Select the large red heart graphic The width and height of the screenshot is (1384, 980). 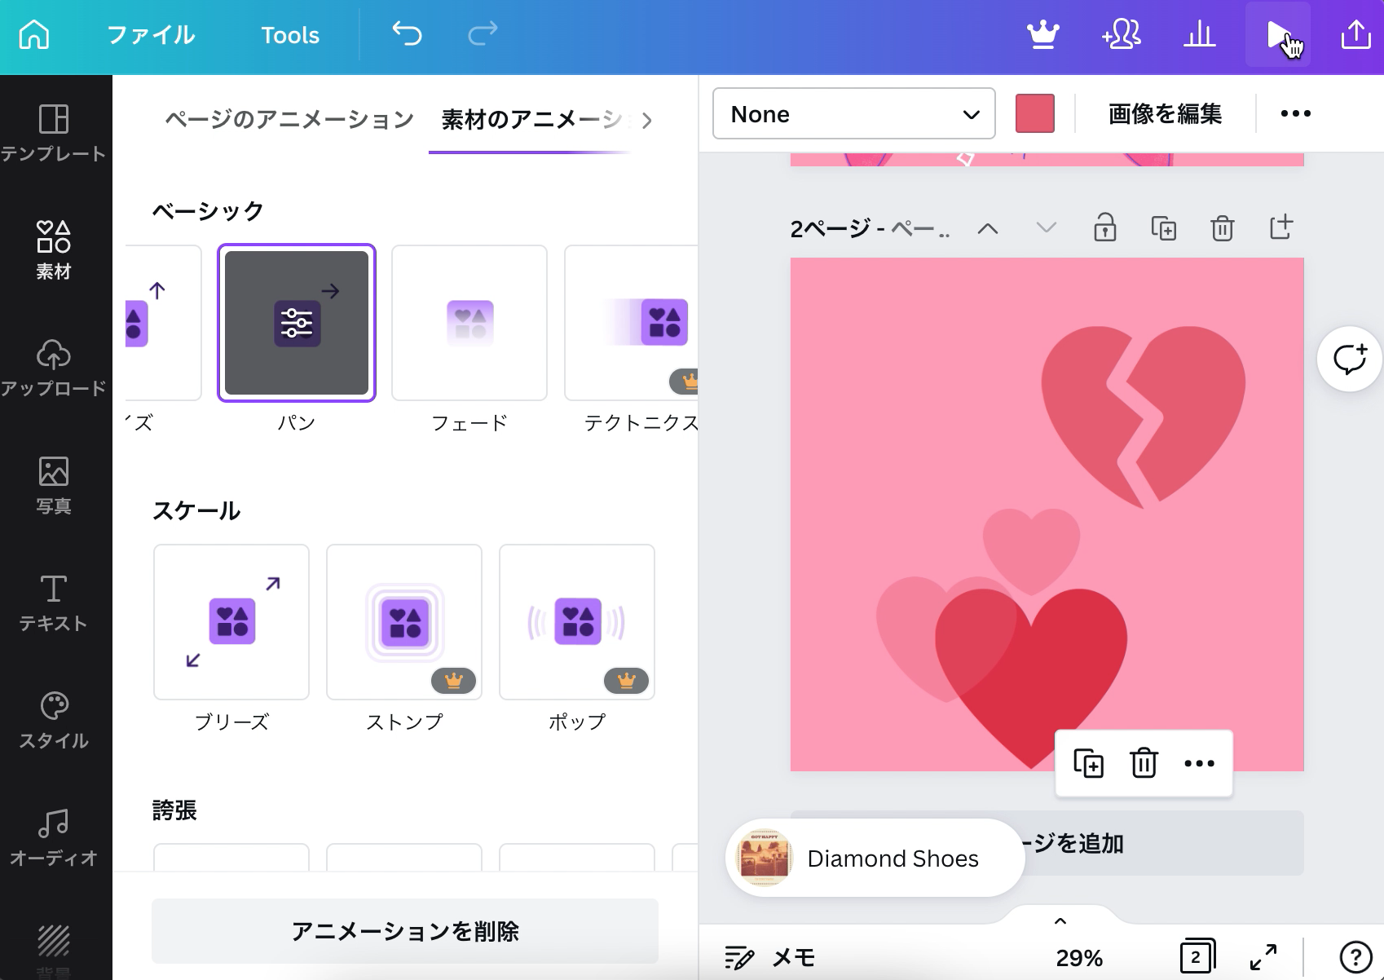pyautogui.click(x=1031, y=677)
